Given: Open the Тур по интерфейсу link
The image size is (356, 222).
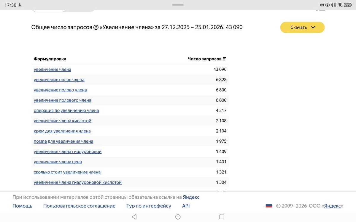Looking at the screenshot, I should pos(149,206).
